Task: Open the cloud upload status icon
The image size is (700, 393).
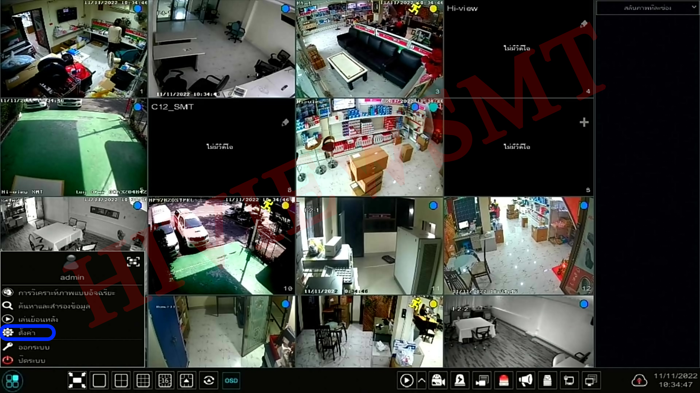Action: coord(639,381)
